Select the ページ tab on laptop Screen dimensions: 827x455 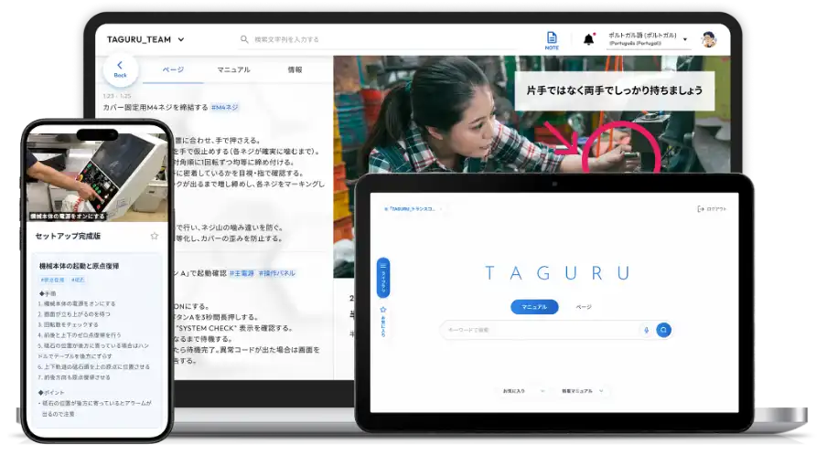click(173, 70)
